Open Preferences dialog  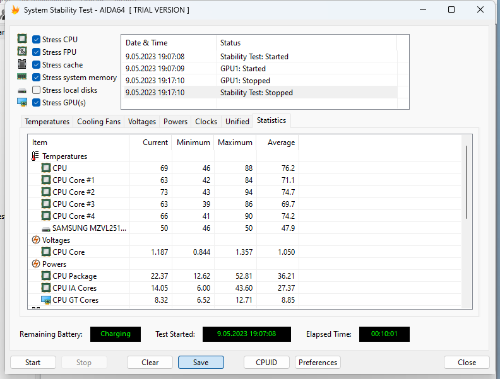coord(318,363)
